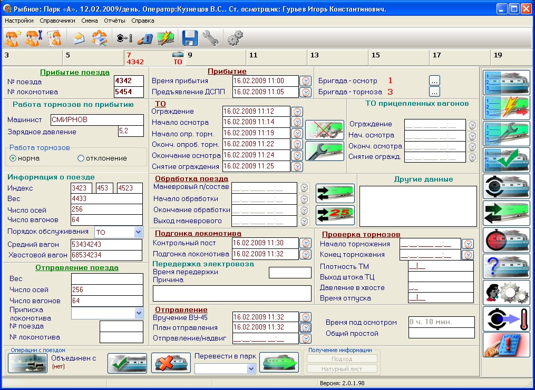
Task: Click the Причина text area
Action: tap(232, 293)
